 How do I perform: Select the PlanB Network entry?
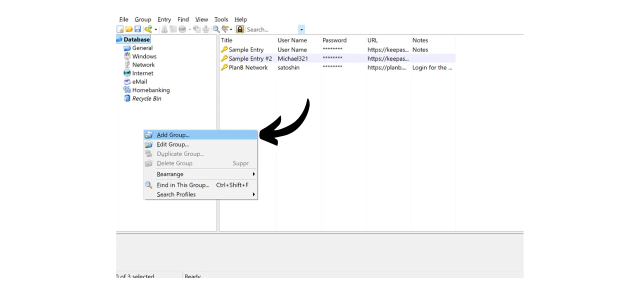click(248, 67)
